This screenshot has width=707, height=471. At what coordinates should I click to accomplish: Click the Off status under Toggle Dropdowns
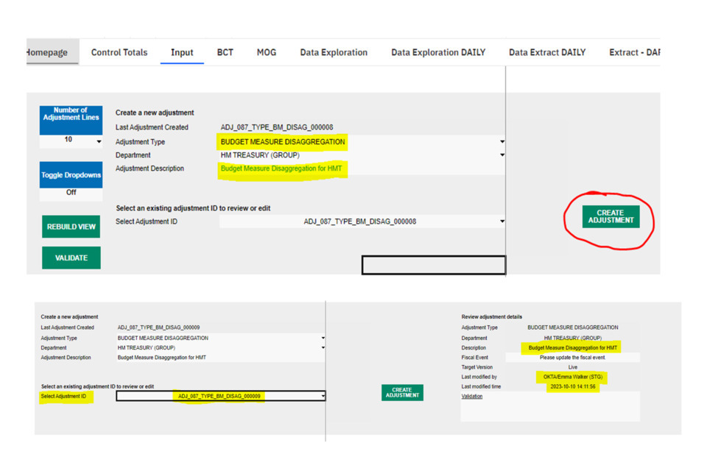tap(71, 192)
